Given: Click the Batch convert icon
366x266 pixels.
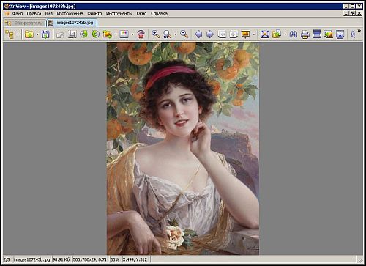Looking at the screenshot, I should 277,34.
